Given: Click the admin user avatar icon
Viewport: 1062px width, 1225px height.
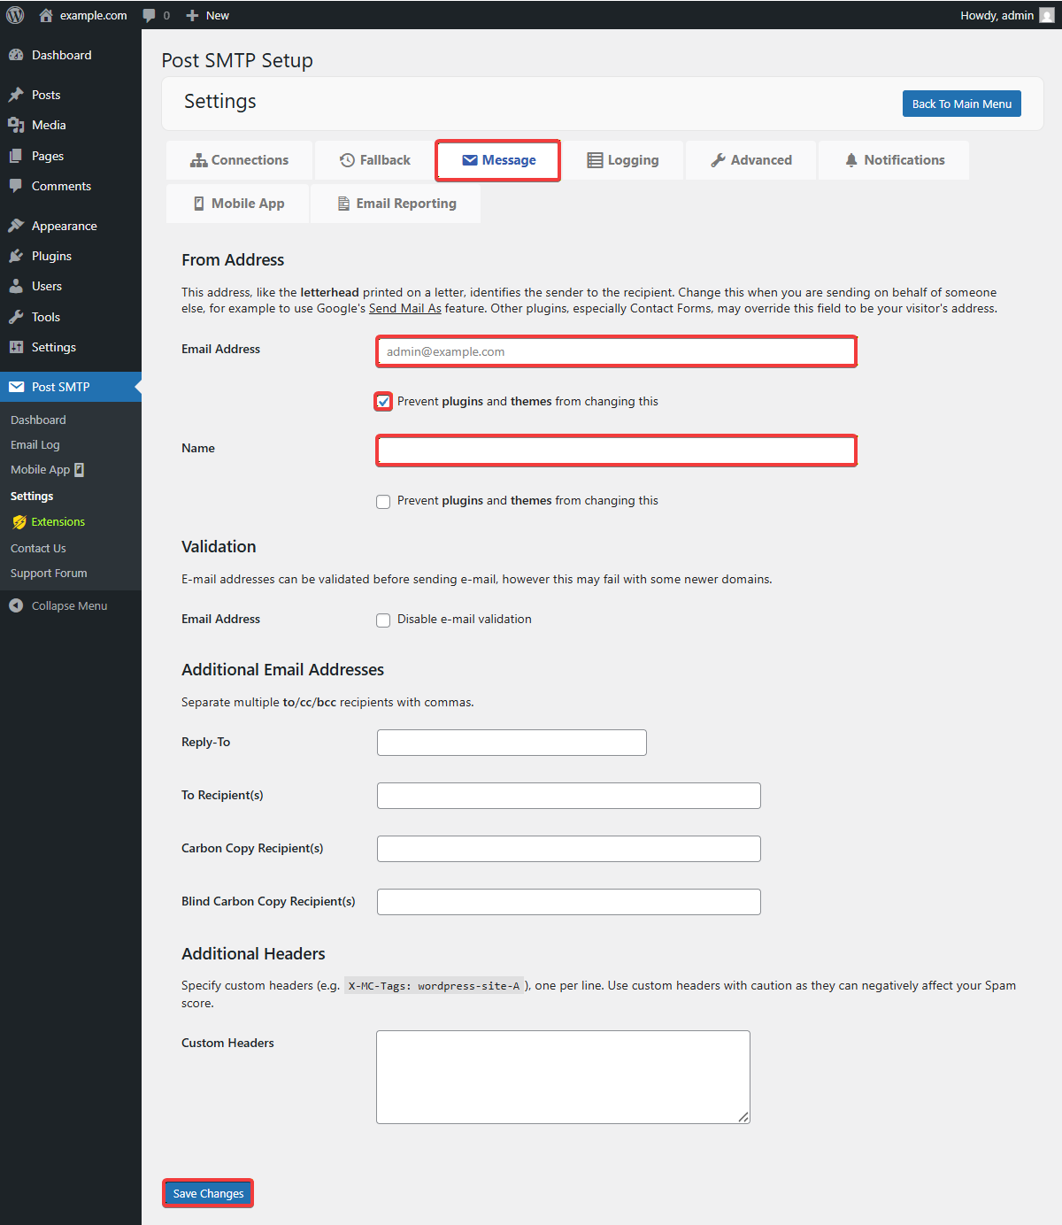Looking at the screenshot, I should click(x=1046, y=15).
